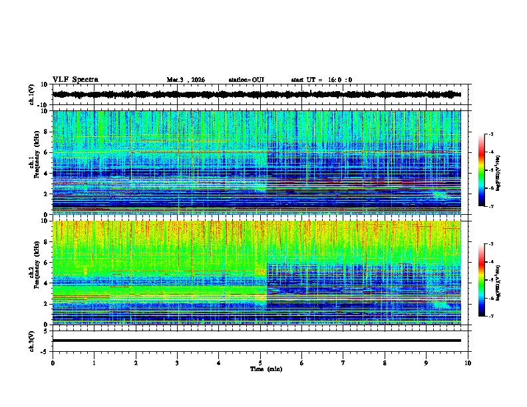Click the "Time (min)" axis label
Screen dimensions: 527x407
tap(266, 369)
